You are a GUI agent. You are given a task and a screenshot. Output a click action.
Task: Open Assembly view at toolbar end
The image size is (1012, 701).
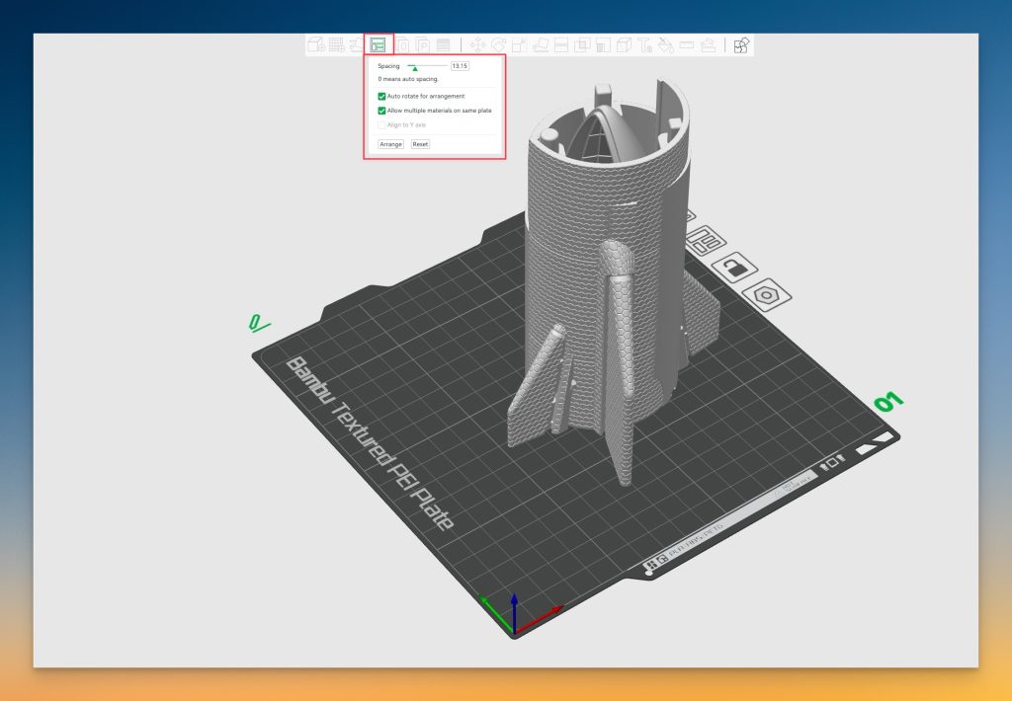click(x=741, y=45)
